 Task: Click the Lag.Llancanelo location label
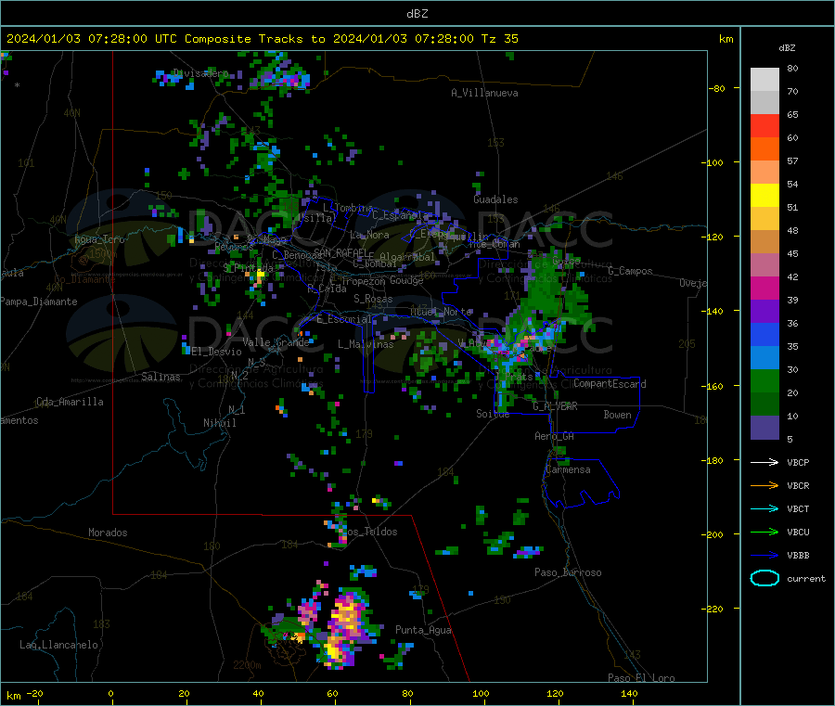coord(58,646)
